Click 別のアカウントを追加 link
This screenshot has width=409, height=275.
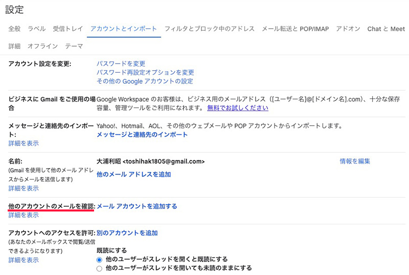tap(127, 233)
